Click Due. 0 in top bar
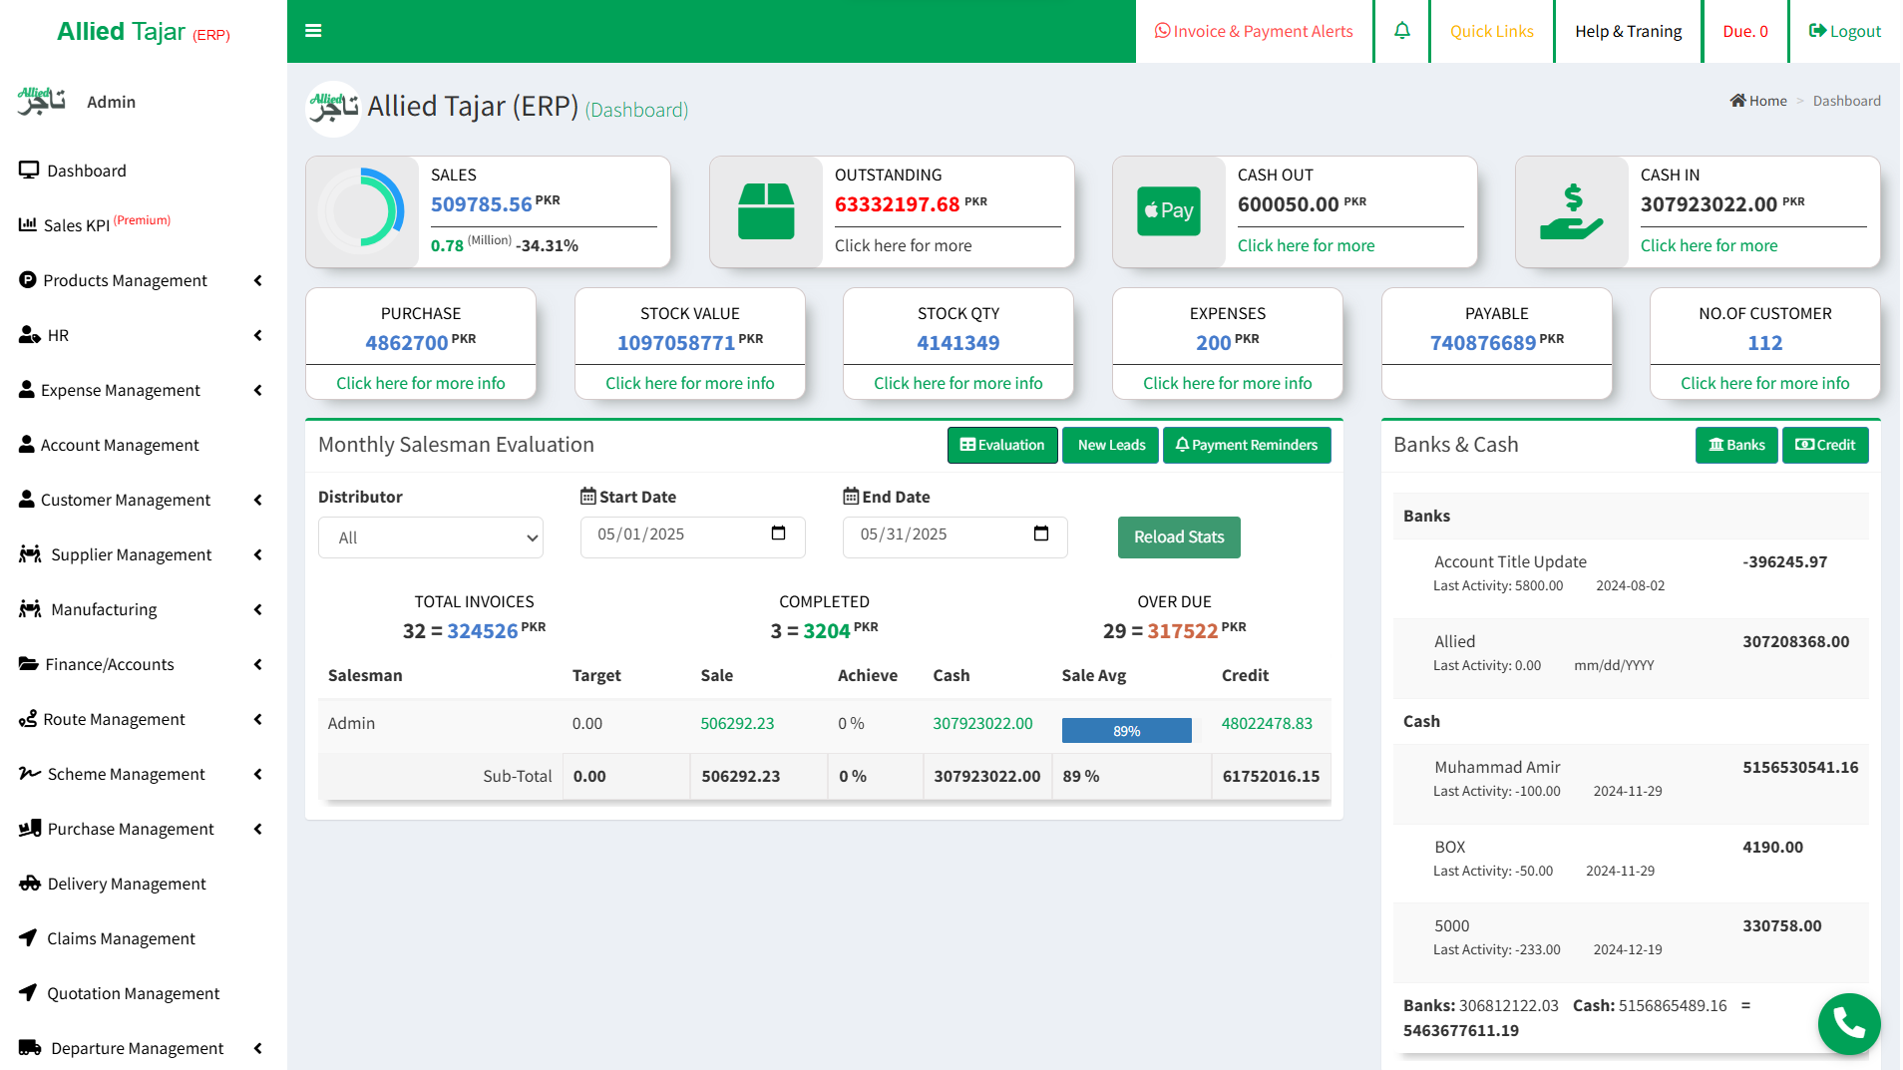 tap(1744, 31)
